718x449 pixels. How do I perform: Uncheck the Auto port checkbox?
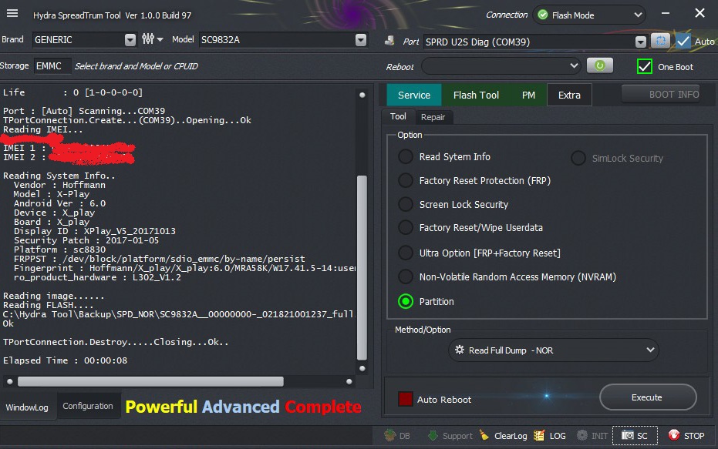pyautogui.click(x=683, y=42)
